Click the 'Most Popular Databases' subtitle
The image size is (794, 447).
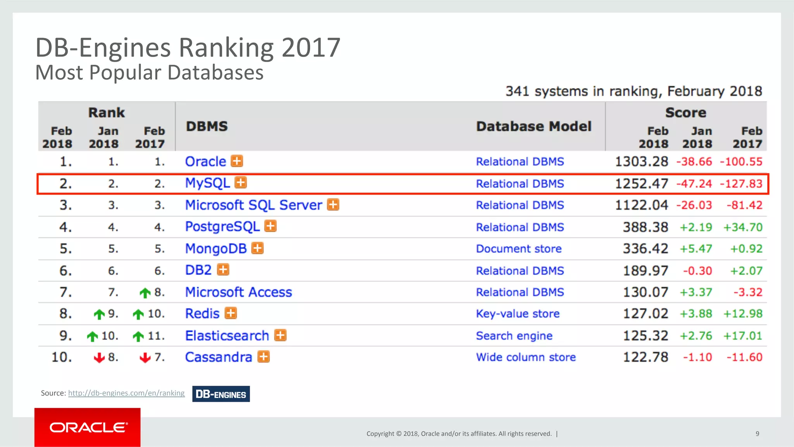149,72
